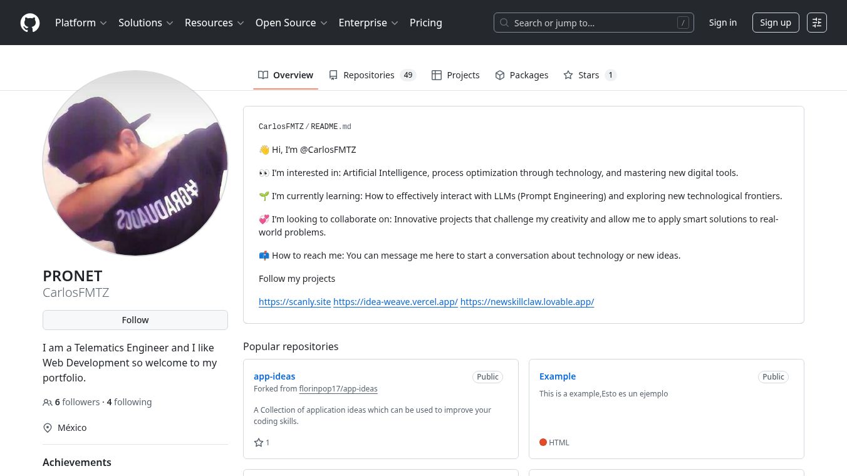
Task: Click the PRONET profile name
Action: (x=73, y=276)
